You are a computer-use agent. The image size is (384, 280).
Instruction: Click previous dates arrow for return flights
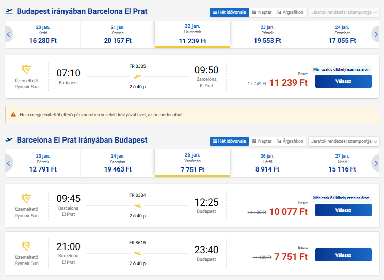pyautogui.click(x=9, y=163)
